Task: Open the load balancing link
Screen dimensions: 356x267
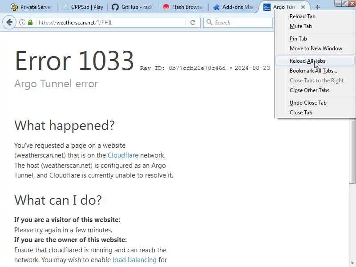Action: point(134,260)
